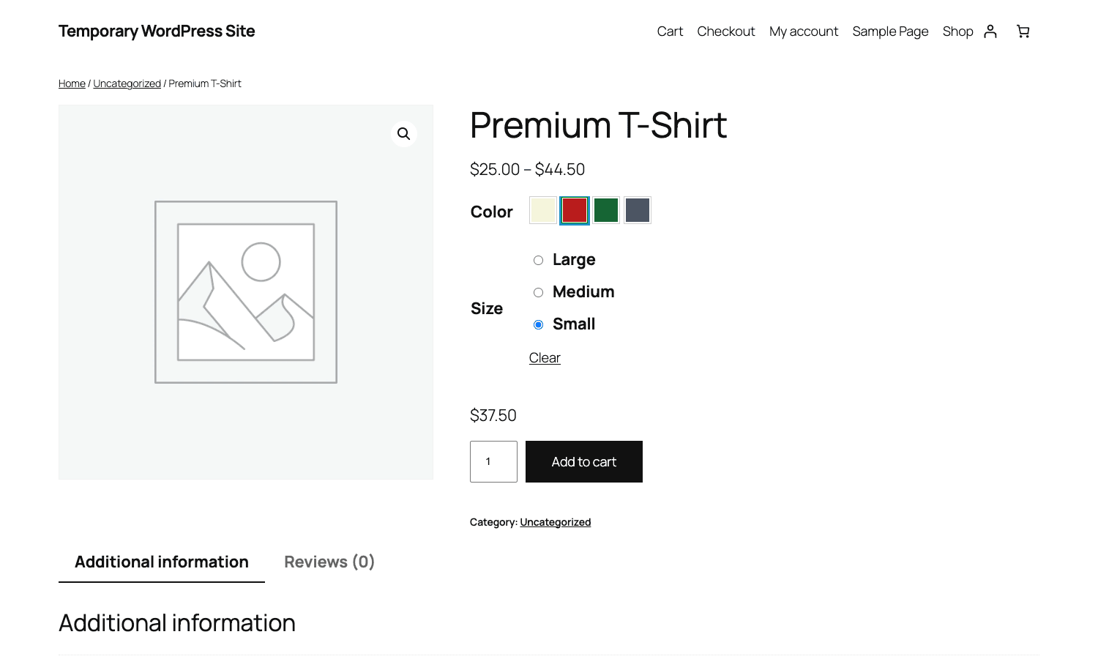Screen dimensions: 1098x659
Task: Click the Add to cart button
Action: [x=584, y=461]
